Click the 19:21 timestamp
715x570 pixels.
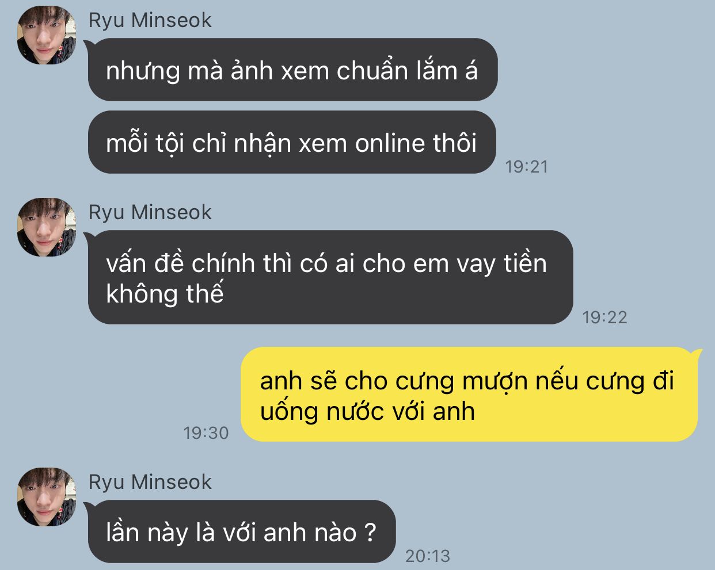pyautogui.click(x=526, y=166)
